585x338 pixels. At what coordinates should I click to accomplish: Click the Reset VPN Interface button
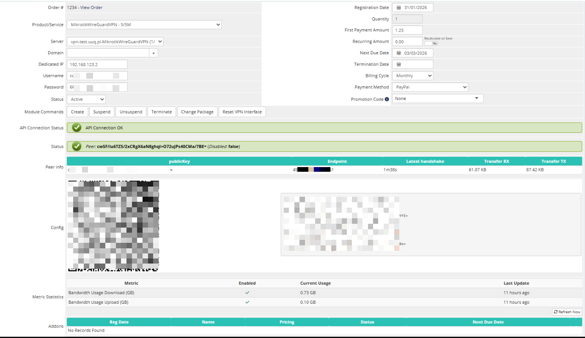242,112
